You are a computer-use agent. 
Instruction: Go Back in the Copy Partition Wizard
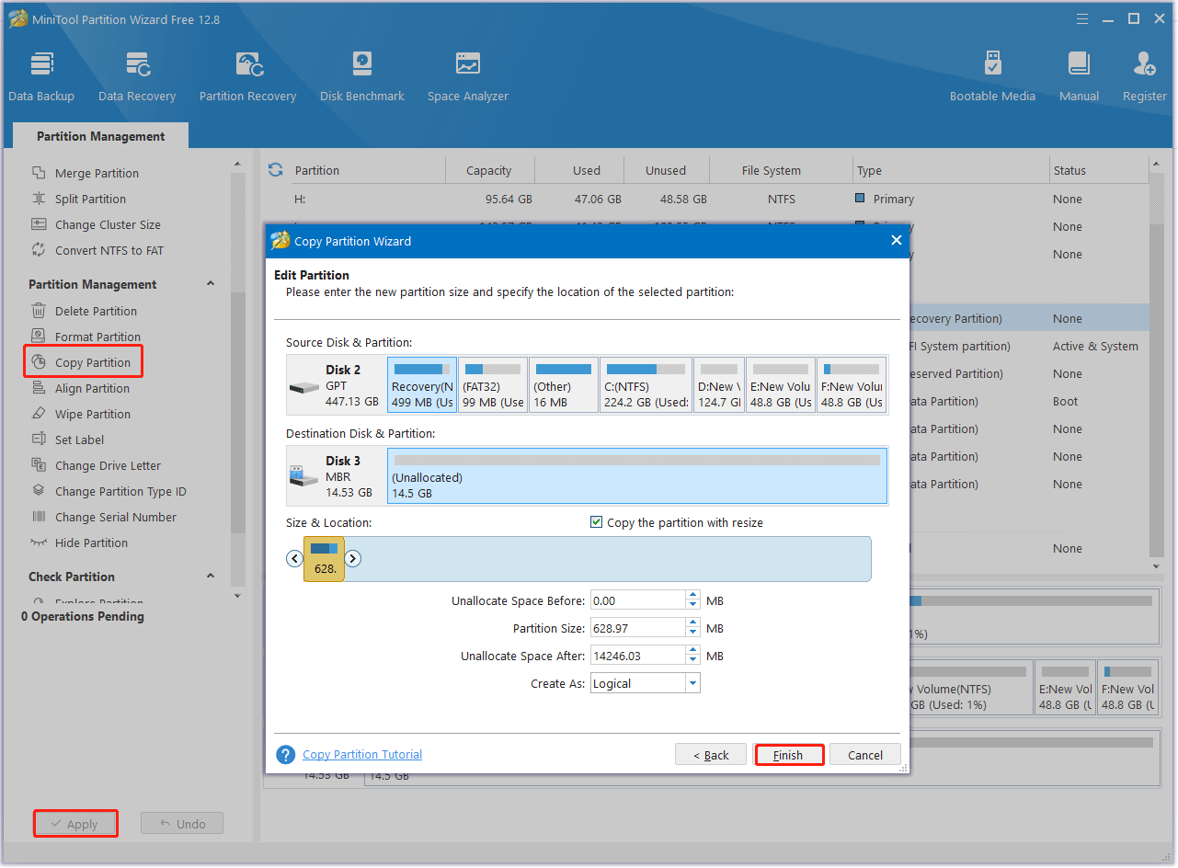711,755
